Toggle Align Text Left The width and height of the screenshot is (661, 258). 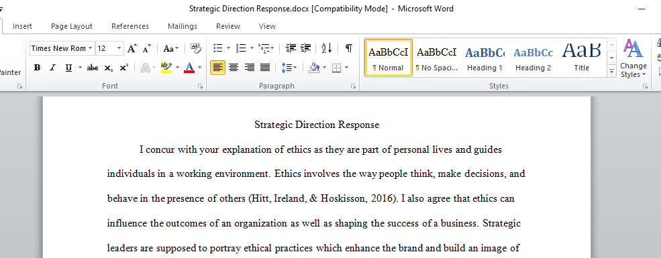tap(217, 68)
